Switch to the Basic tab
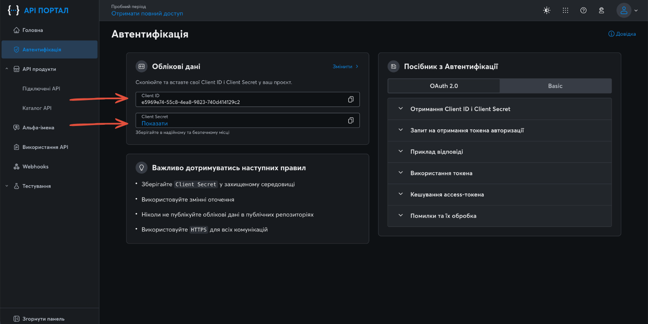Viewport: 648px width, 324px height. (555, 86)
